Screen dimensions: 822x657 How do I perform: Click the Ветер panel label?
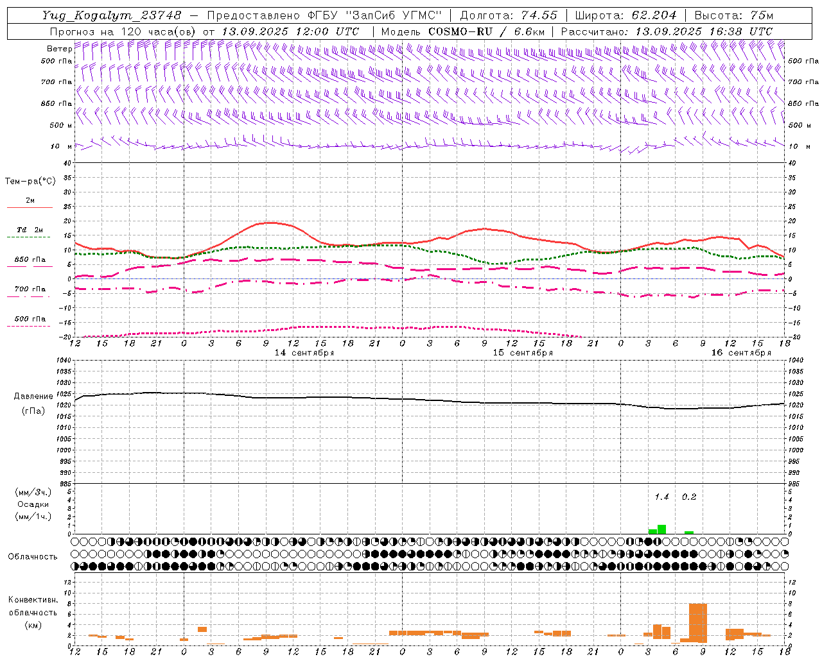pyautogui.click(x=59, y=49)
